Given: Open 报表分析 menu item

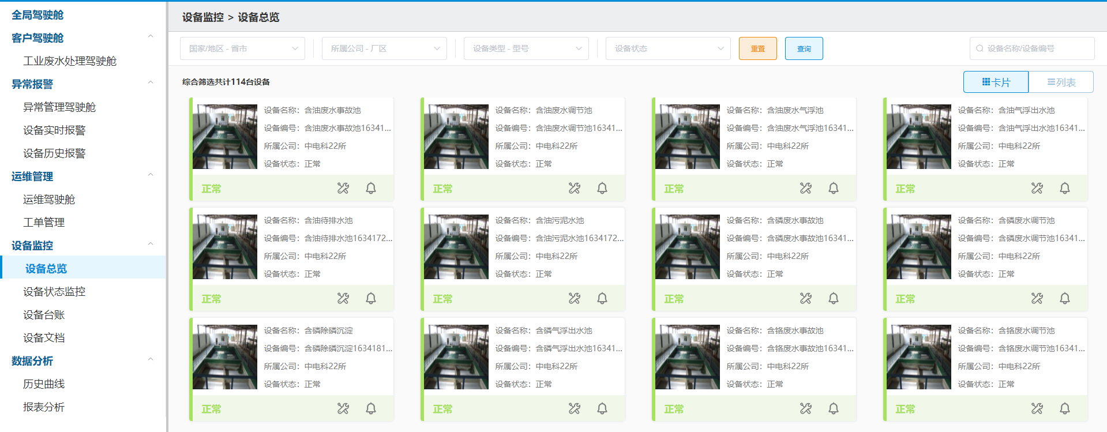Looking at the screenshot, I should coord(44,407).
